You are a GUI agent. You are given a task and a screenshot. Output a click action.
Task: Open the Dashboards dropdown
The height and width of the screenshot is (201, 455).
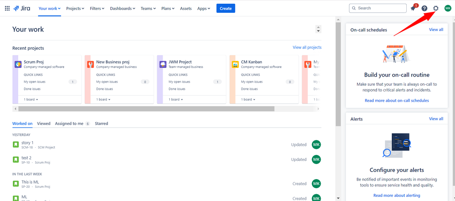tap(123, 8)
